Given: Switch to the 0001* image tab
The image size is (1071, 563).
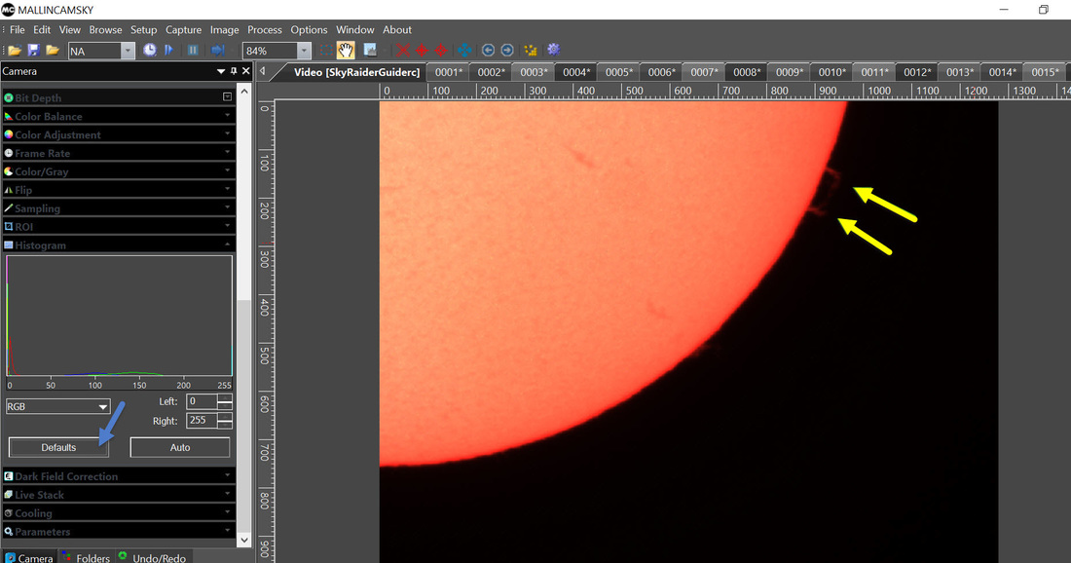Looking at the screenshot, I should click(449, 72).
